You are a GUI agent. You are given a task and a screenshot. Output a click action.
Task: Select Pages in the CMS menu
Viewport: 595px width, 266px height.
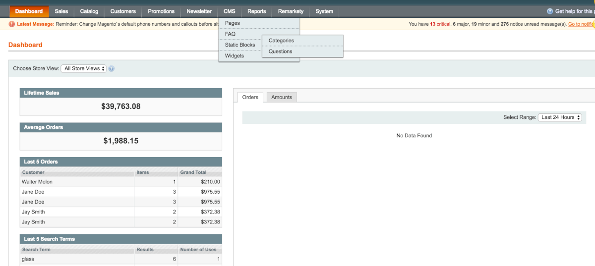click(233, 23)
